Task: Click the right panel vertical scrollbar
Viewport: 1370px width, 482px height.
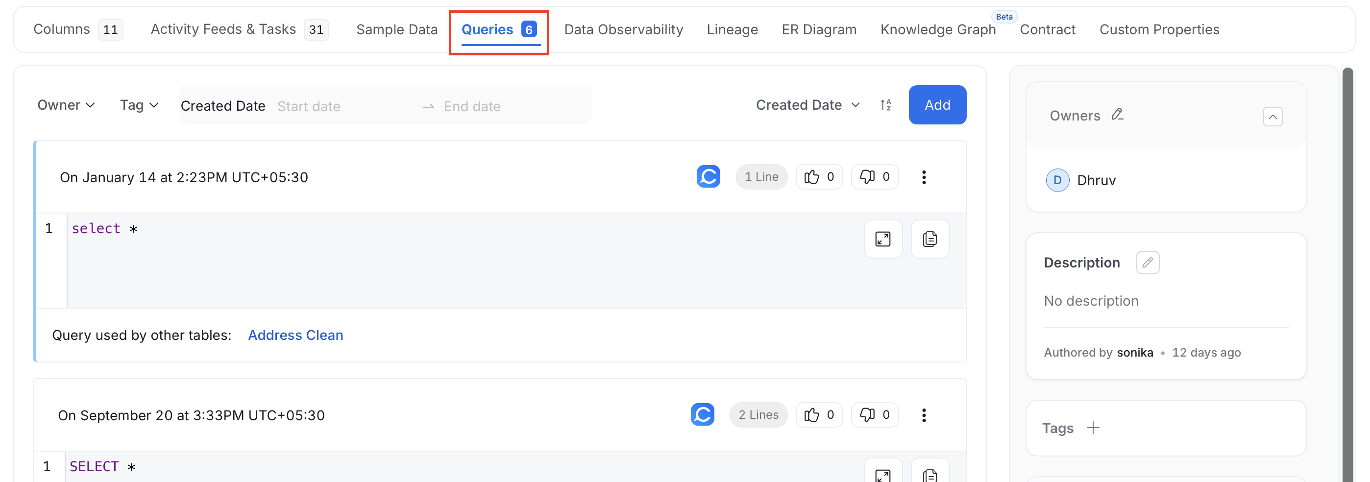Action: pos(1347,274)
